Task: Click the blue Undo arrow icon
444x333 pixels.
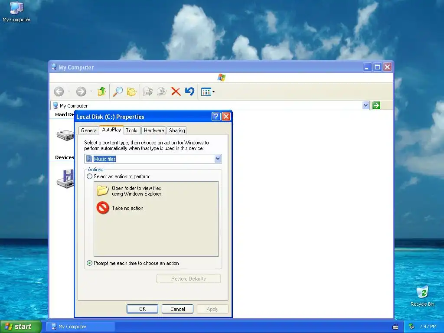Action: coord(190,91)
